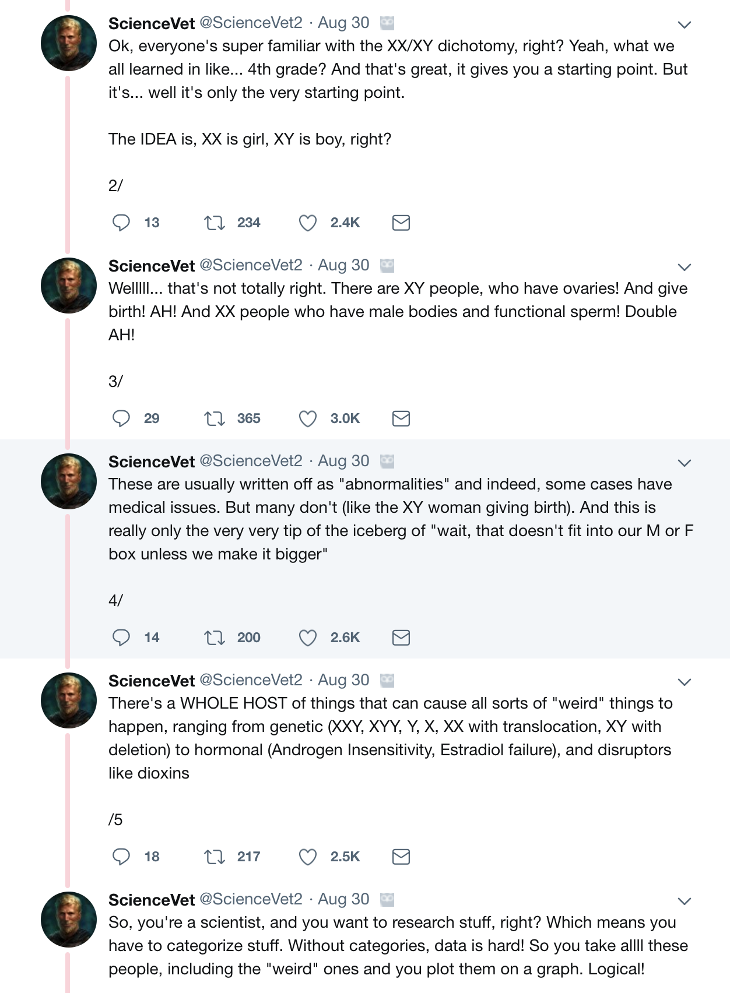This screenshot has width=730, height=993.
Task: Reply to the tweet with 29 replies
Action: pos(121,418)
